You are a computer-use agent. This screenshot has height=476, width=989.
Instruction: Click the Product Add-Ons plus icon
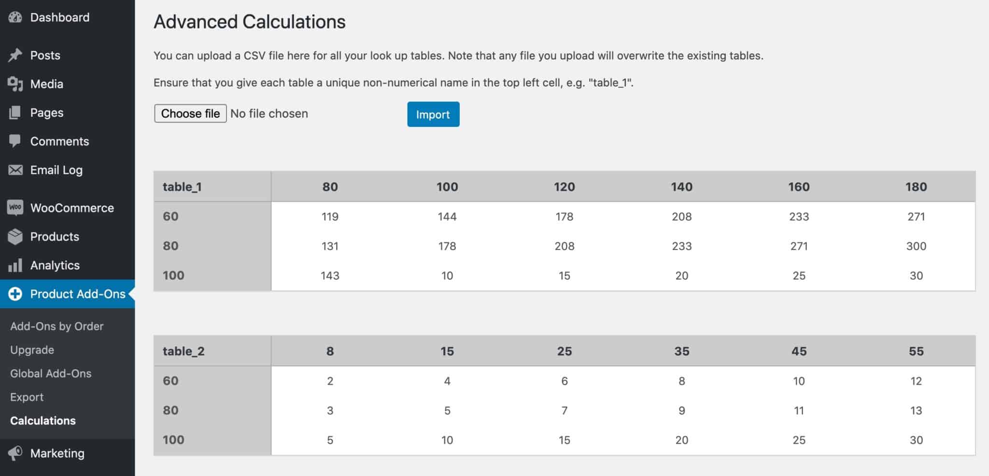point(15,294)
